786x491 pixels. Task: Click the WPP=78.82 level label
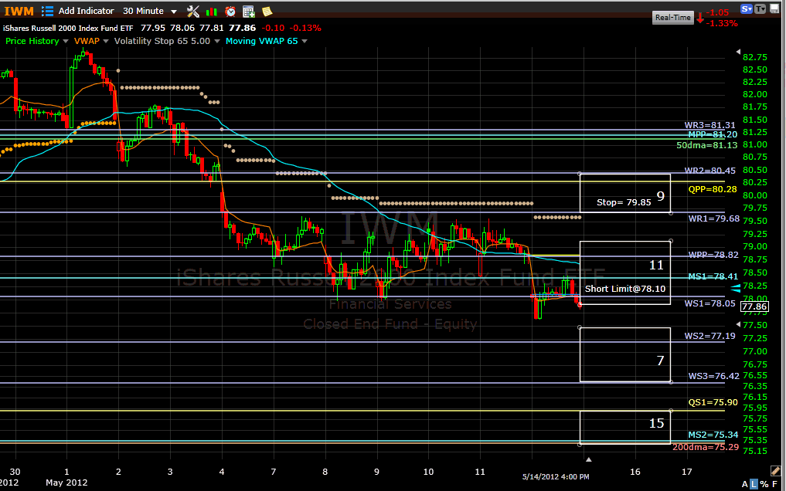pos(713,255)
